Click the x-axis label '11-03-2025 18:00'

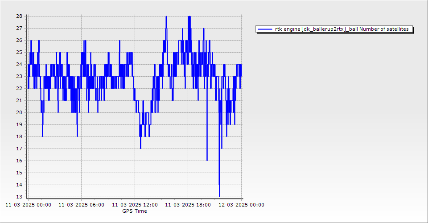point(188,205)
